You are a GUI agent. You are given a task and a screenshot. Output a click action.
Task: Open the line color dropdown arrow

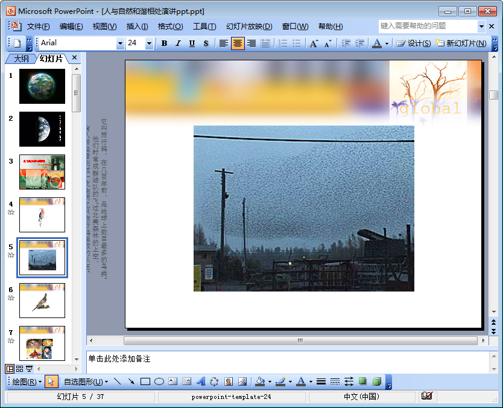click(290, 381)
